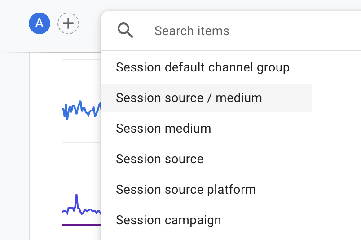The image size is (361, 240).
Task: Click the word "medium" in "Session source / medium"
Action: pyautogui.click(x=239, y=98)
